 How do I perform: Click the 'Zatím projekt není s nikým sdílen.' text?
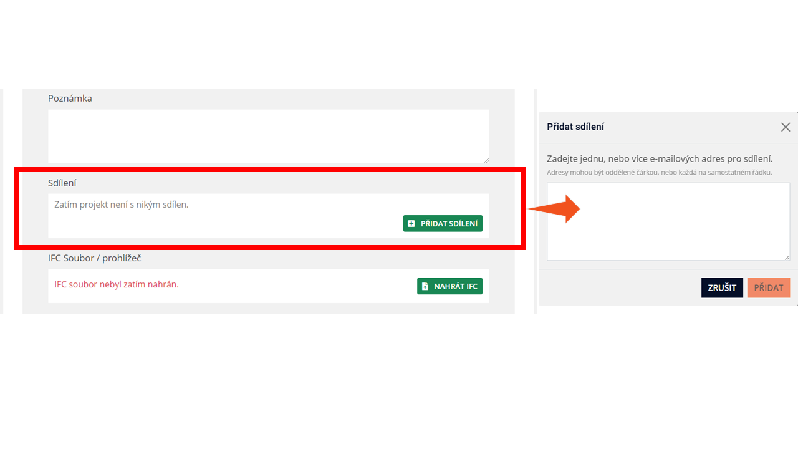point(122,204)
